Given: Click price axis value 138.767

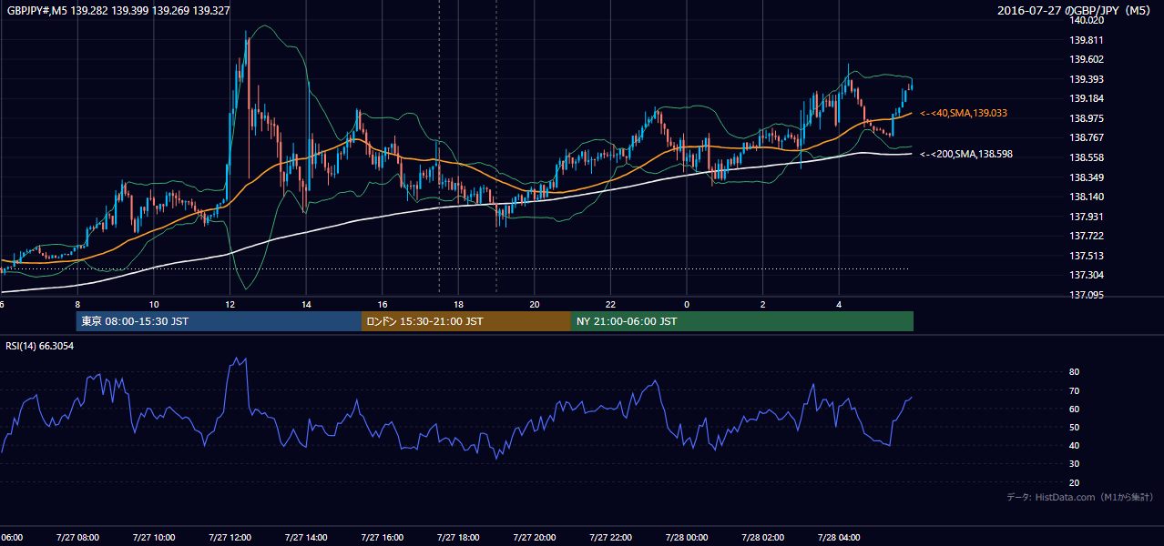Looking at the screenshot, I should pos(1087,137).
